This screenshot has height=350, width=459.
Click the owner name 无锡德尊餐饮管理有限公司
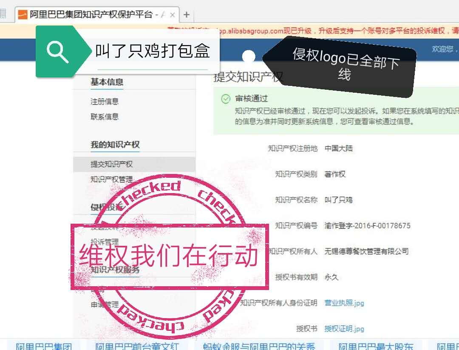tap(366, 251)
